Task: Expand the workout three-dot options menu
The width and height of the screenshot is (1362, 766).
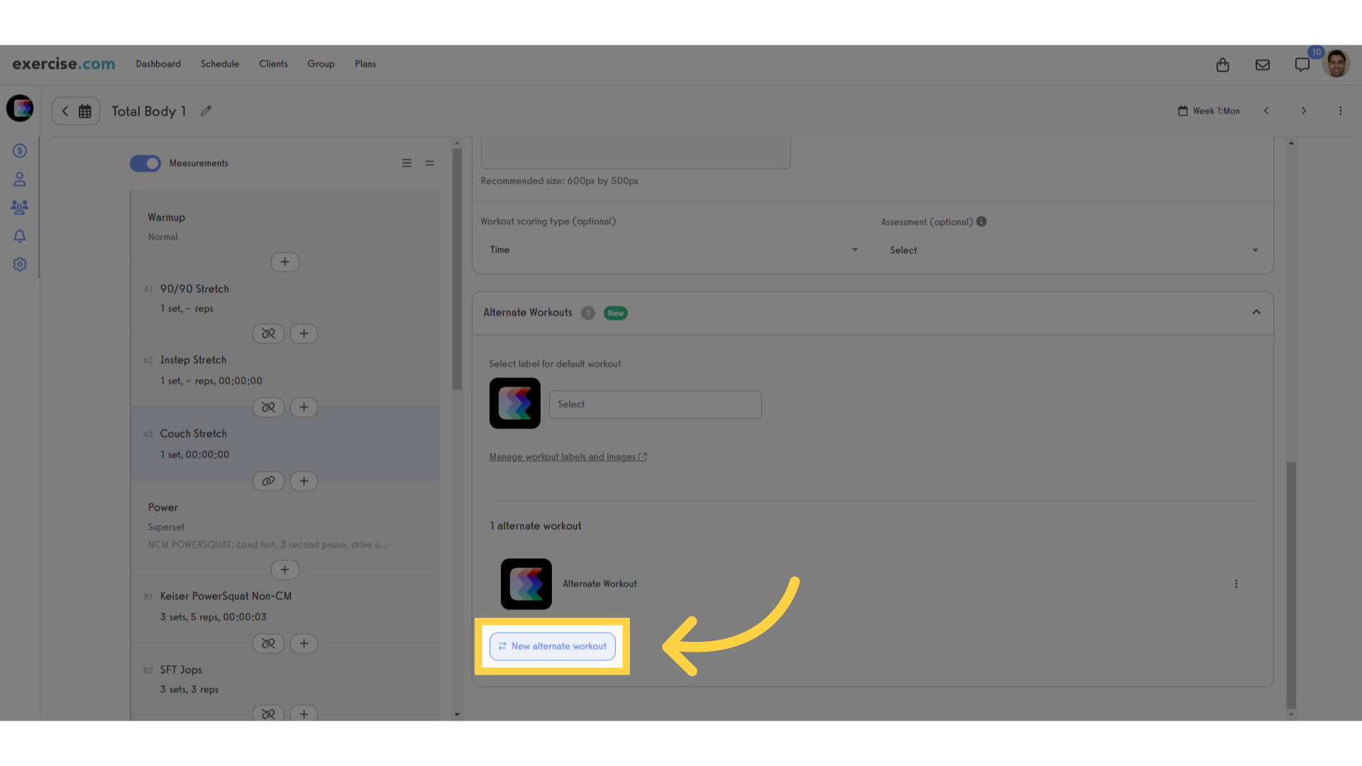Action: tap(1236, 584)
